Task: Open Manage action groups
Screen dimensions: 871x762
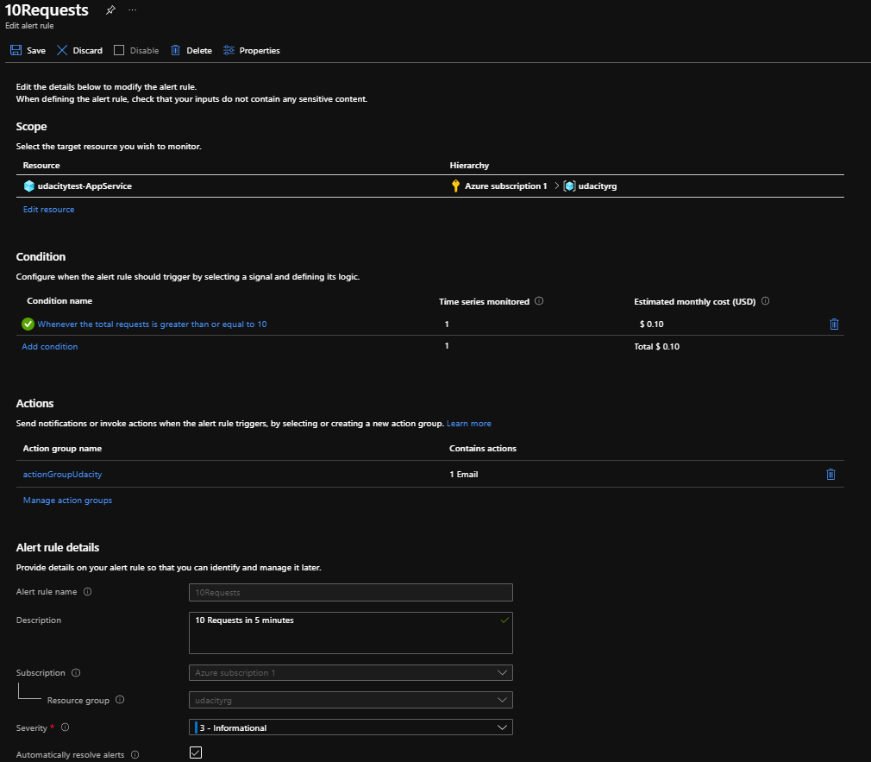Action: tap(67, 501)
